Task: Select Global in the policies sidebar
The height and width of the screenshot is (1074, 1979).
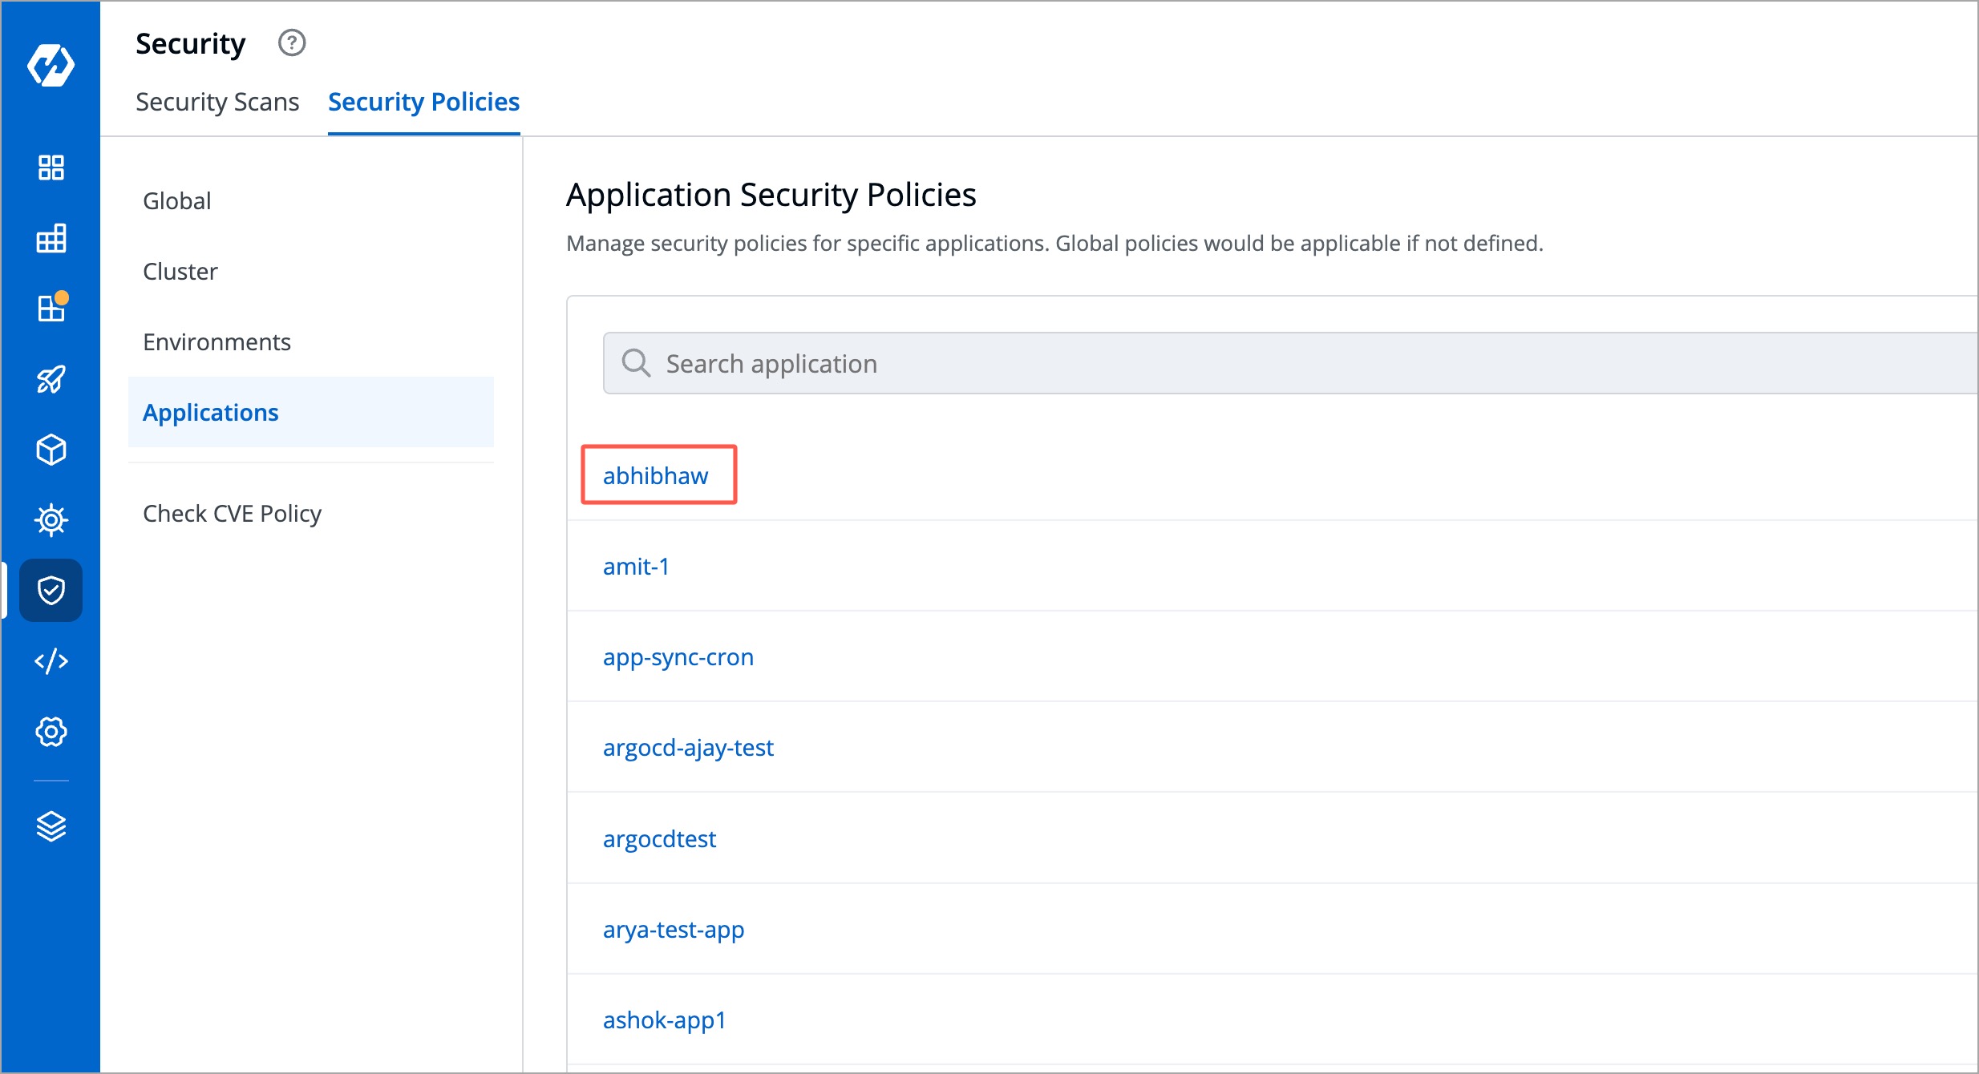Action: click(176, 200)
